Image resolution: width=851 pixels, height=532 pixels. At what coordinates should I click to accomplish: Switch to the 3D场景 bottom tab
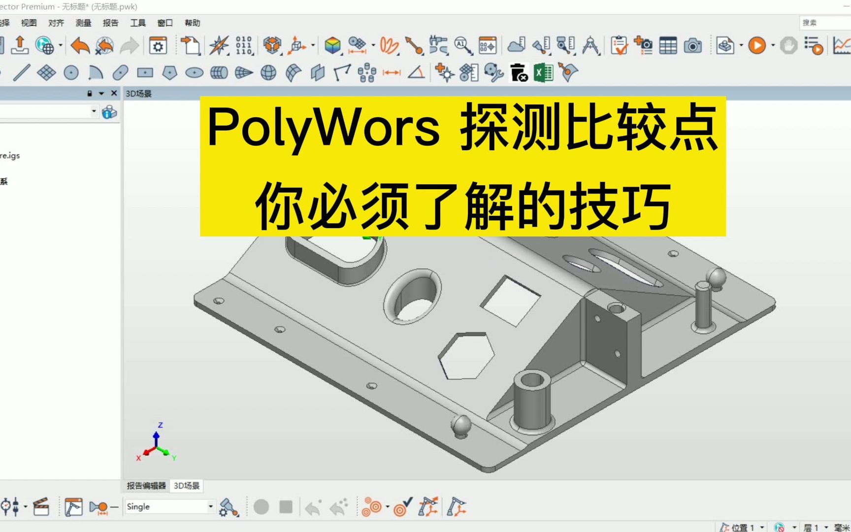click(x=187, y=486)
